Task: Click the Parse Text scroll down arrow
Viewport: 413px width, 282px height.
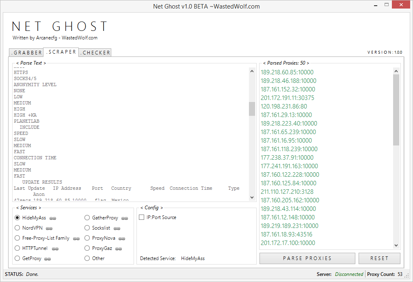Action: 252,197
